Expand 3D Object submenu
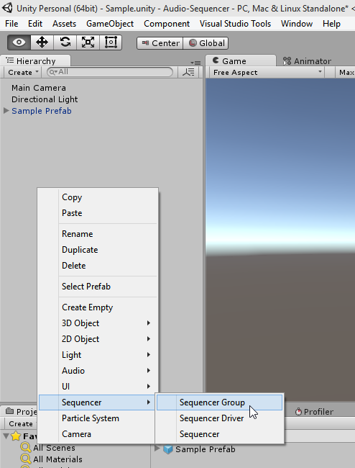The width and height of the screenshot is (355, 468). pyautogui.click(x=98, y=323)
